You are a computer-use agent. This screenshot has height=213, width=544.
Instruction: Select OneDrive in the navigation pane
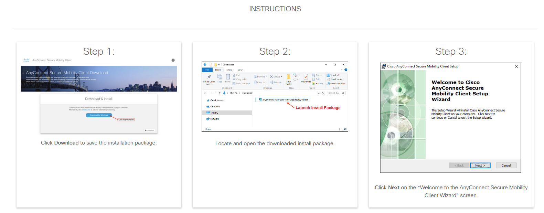[213, 107]
